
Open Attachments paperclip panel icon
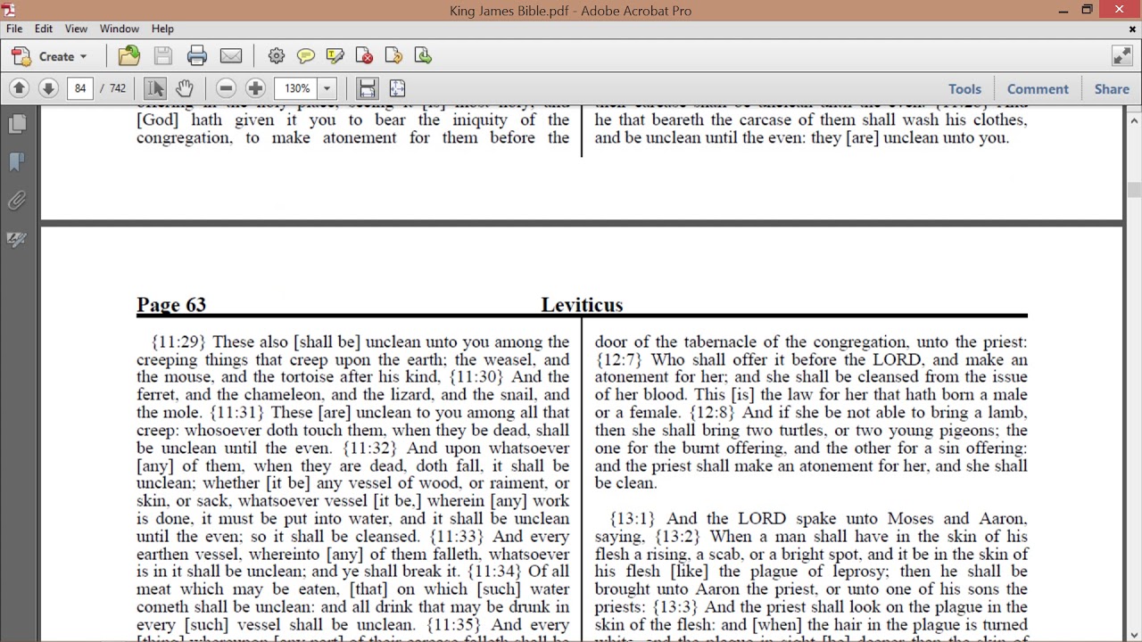[16, 201]
